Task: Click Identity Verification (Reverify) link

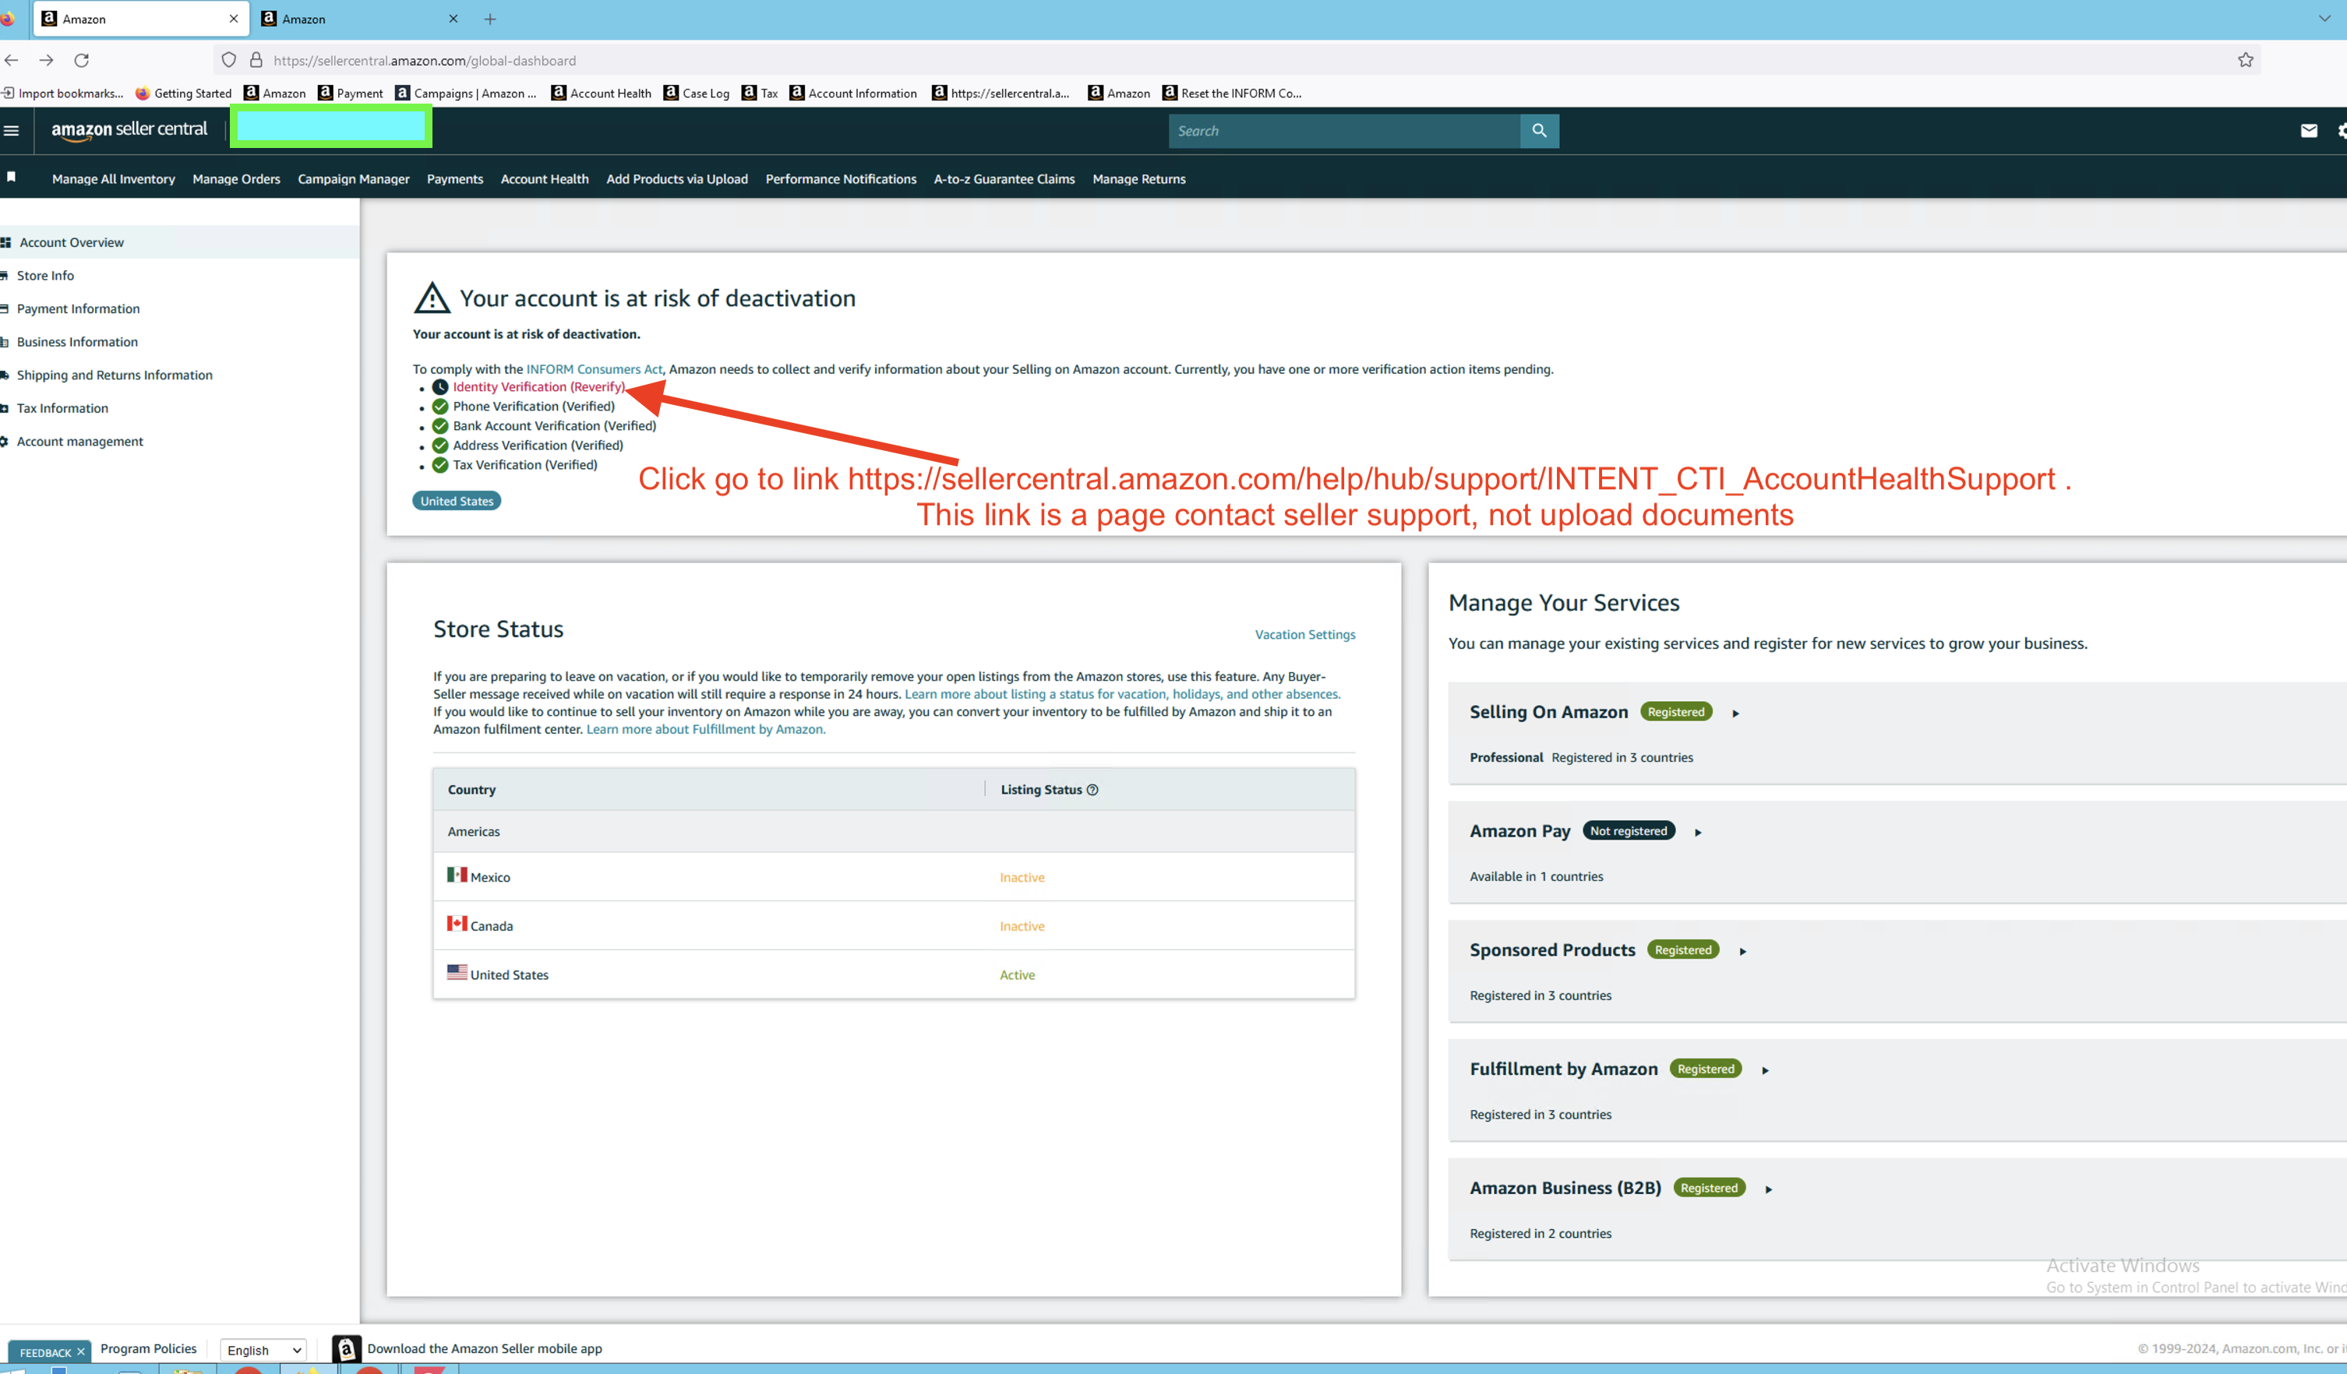Action: (x=539, y=387)
